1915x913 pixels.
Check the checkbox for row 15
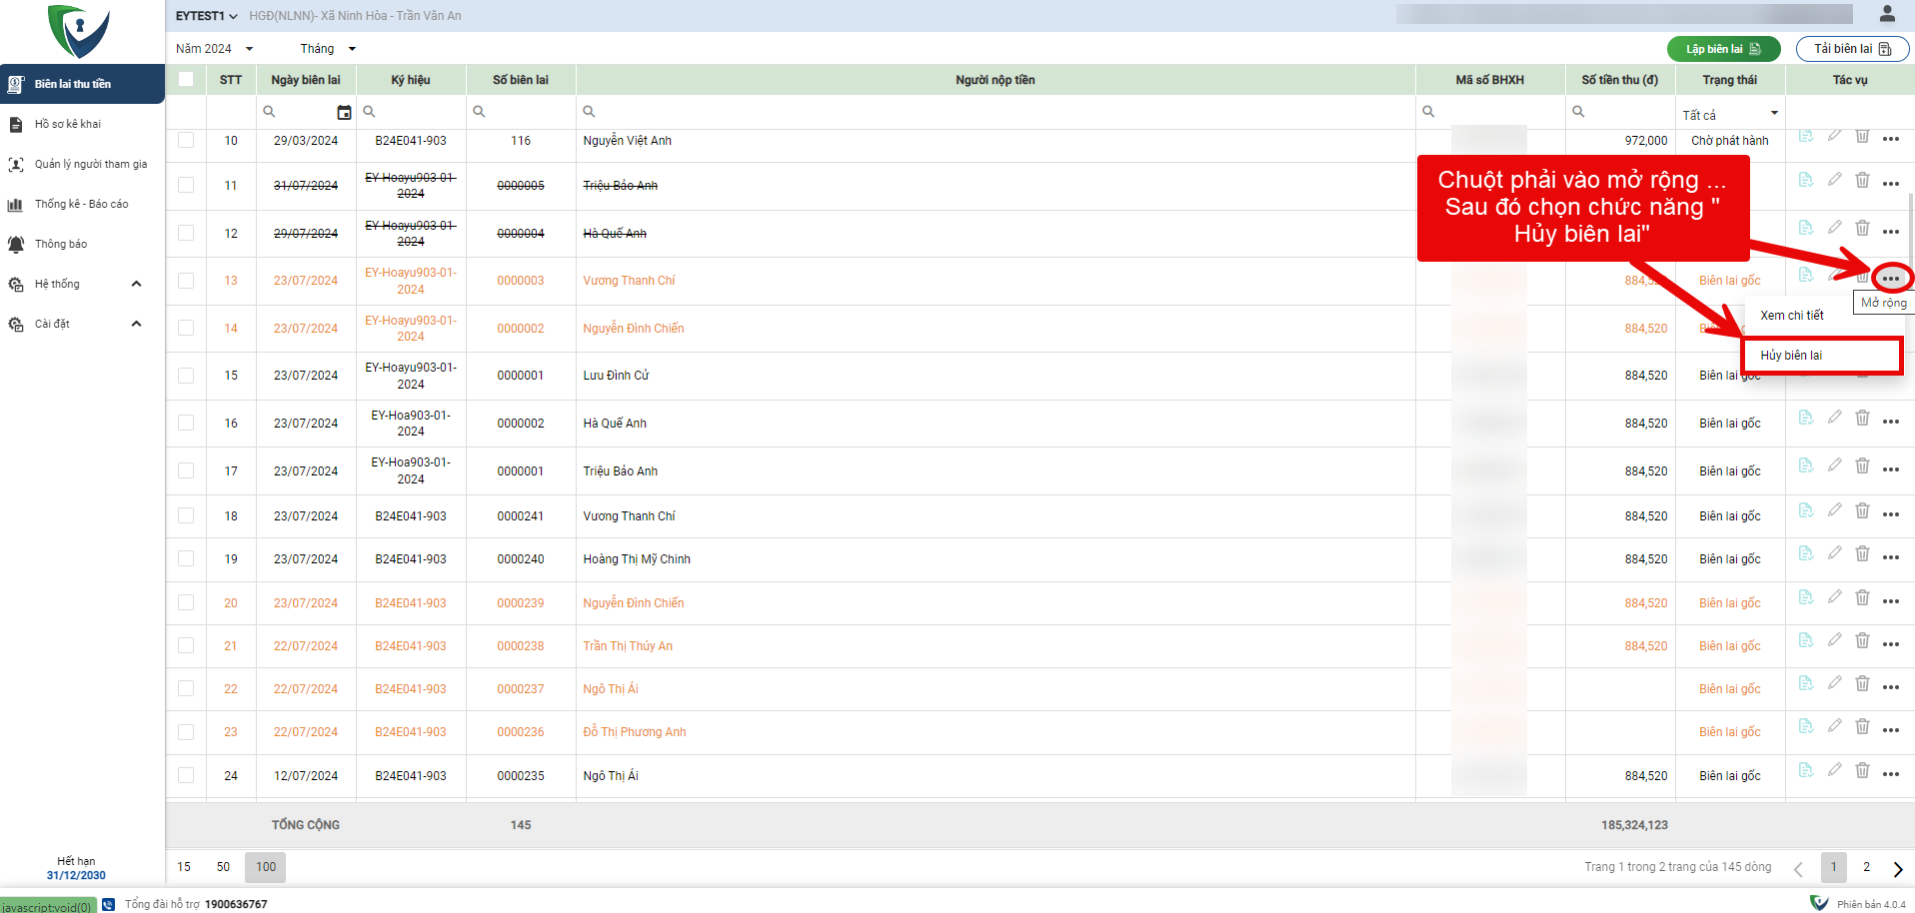pos(186,376)
